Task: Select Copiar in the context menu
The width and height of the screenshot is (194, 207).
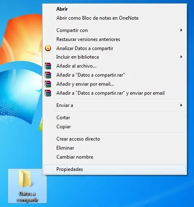Action: pos(115,127)
